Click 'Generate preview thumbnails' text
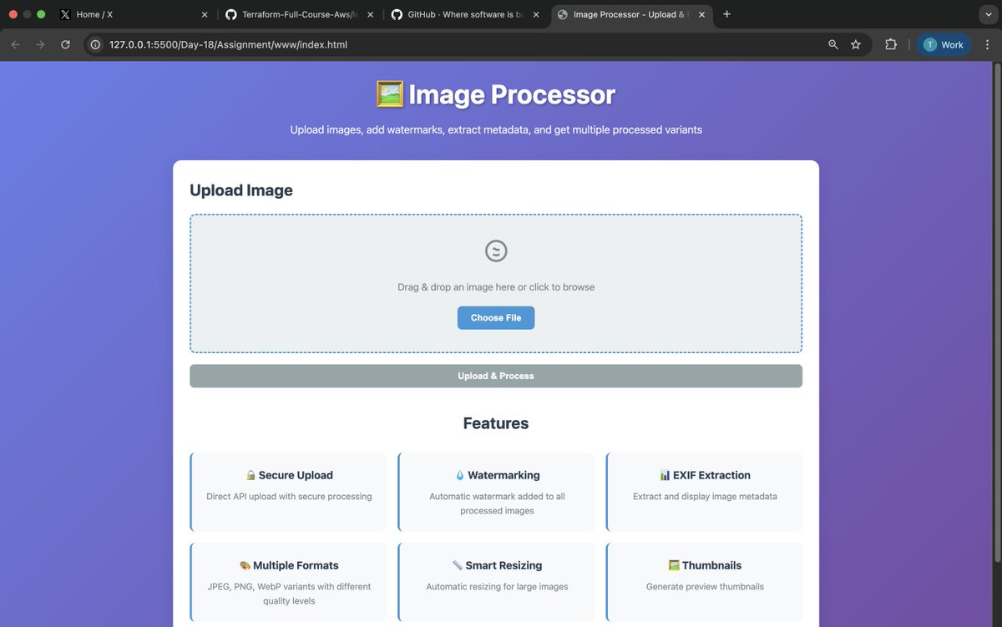 (x=705, y=587)
